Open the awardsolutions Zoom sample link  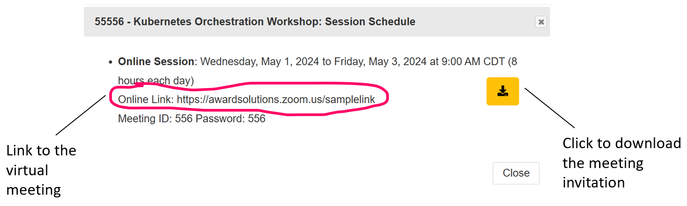click(x=276, y=99)
